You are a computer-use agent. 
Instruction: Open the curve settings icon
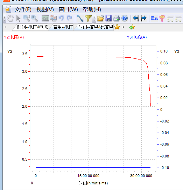coord(53,18)
